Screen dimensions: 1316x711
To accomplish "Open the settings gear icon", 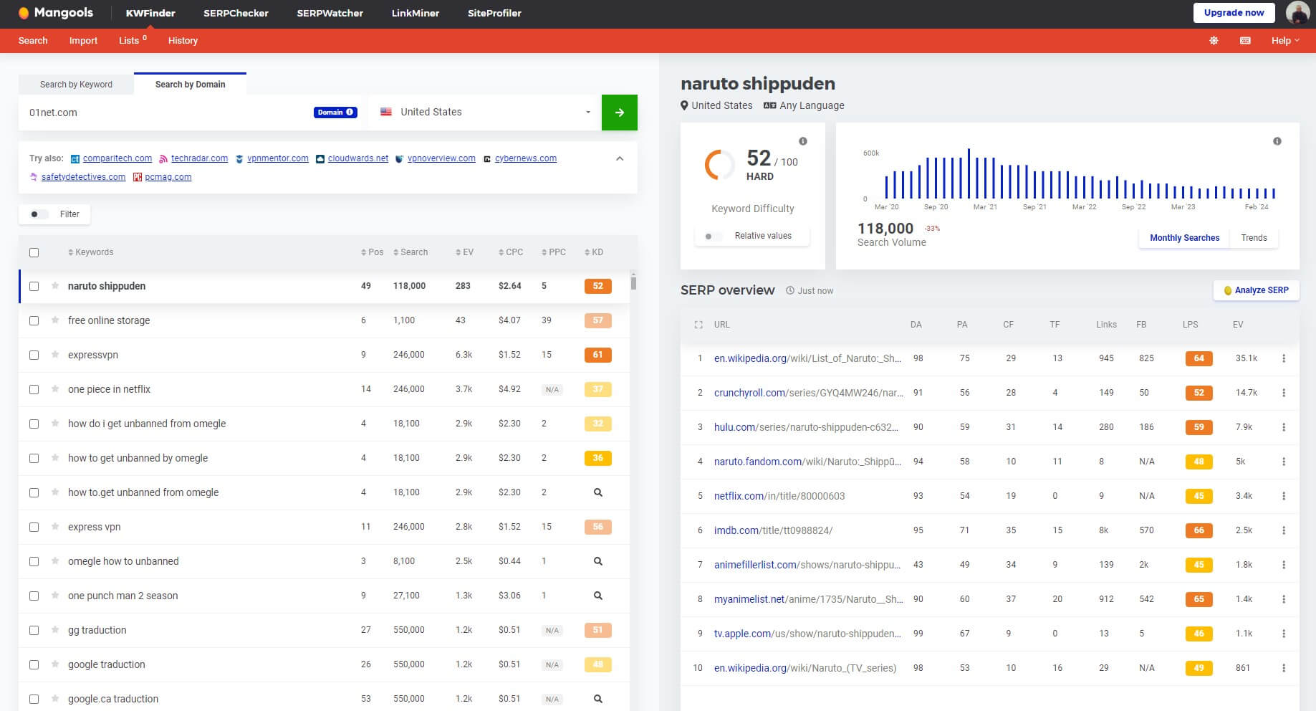I will (x=1214, y=41).
